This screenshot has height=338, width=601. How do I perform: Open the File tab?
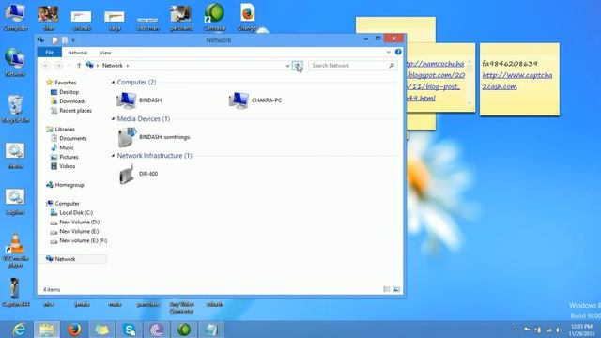[50, 53]
